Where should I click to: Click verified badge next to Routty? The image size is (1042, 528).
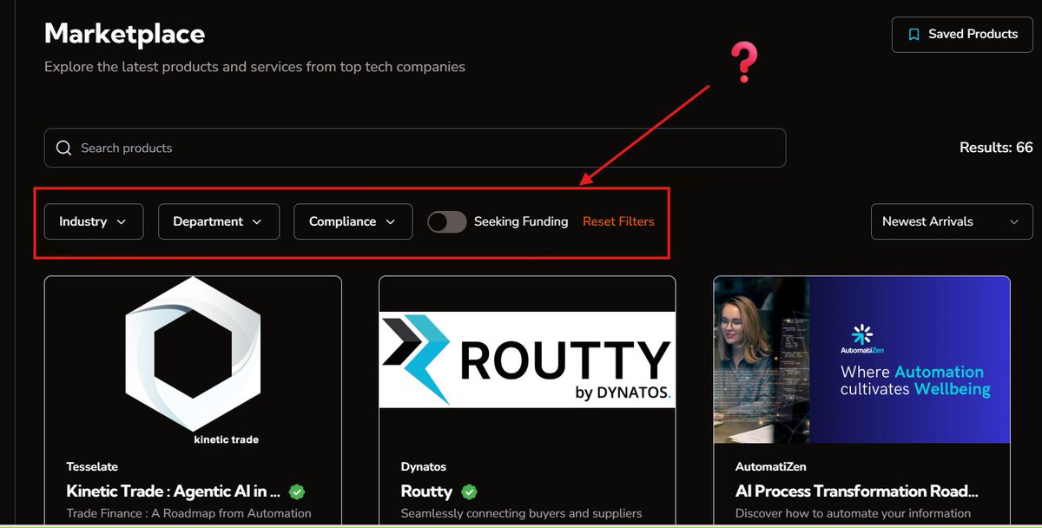[x=470, y=492]
